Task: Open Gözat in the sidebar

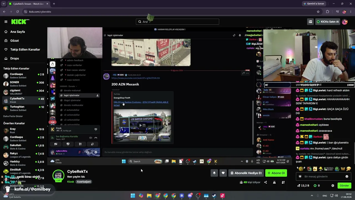Action: click(14, 41)
